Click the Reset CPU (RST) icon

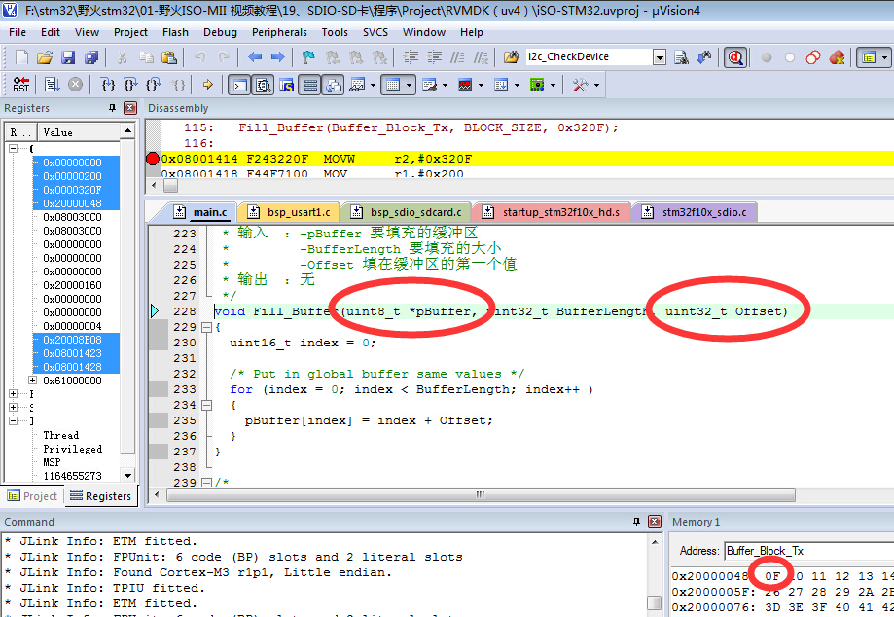(20, 85)
